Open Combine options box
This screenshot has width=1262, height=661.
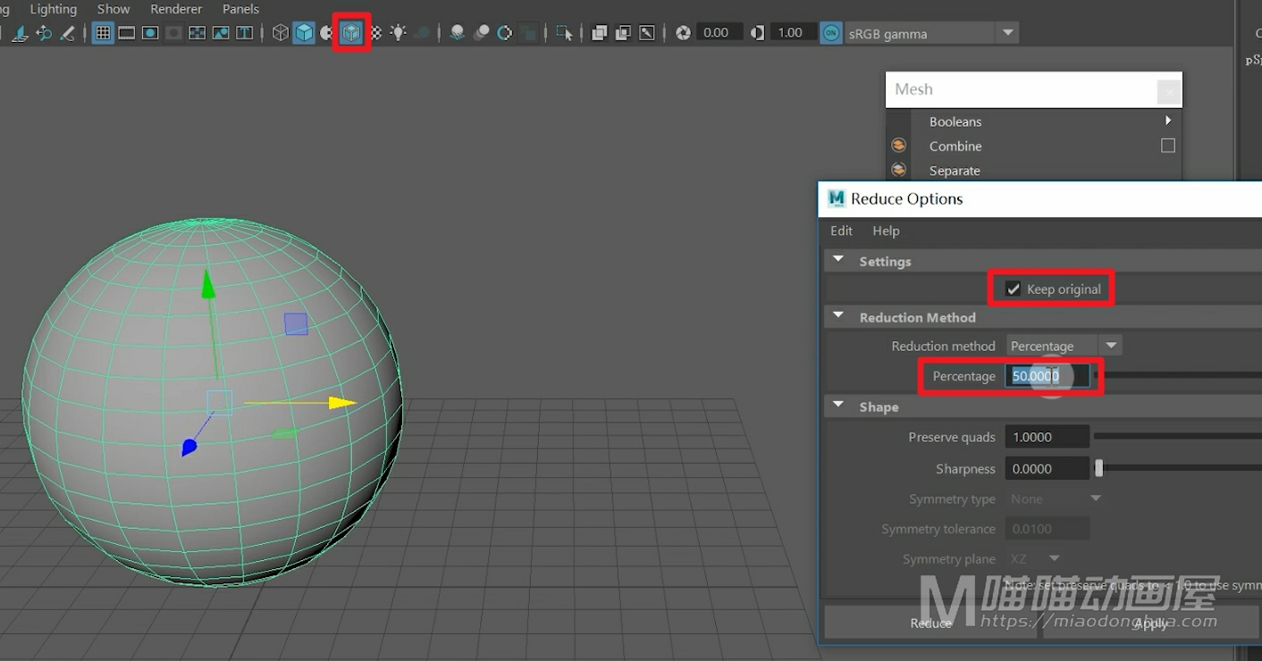[x=1167, y=146]
